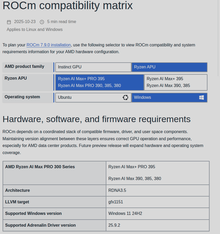Click the 'gfx1151' value cell
Screen dimensions: 220x234
[x=158, y=202]
